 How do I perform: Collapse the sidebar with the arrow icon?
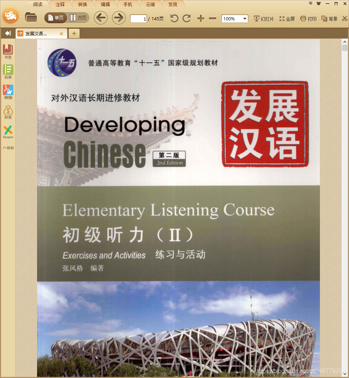point(8,33)
